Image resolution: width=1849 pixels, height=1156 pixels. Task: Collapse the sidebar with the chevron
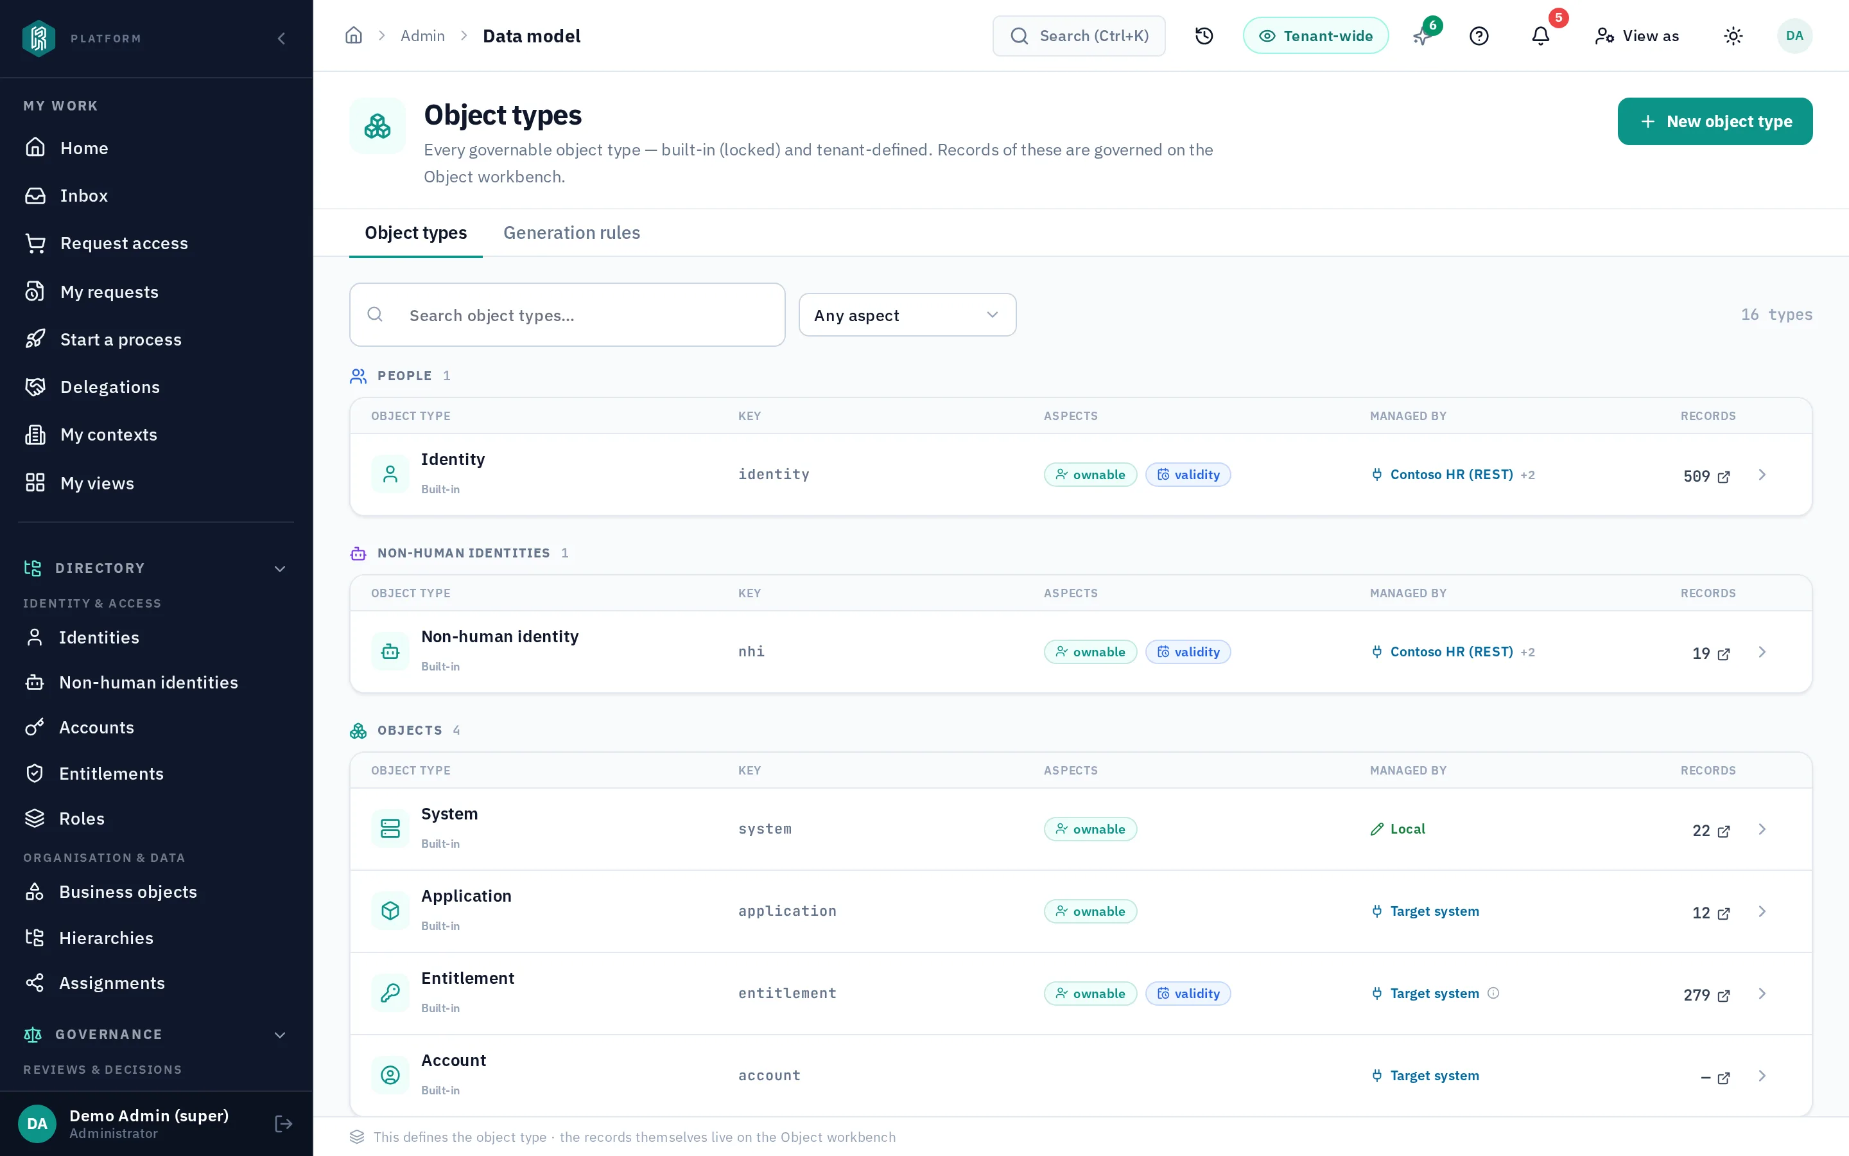pyautogui.click(x=281, y=39)
